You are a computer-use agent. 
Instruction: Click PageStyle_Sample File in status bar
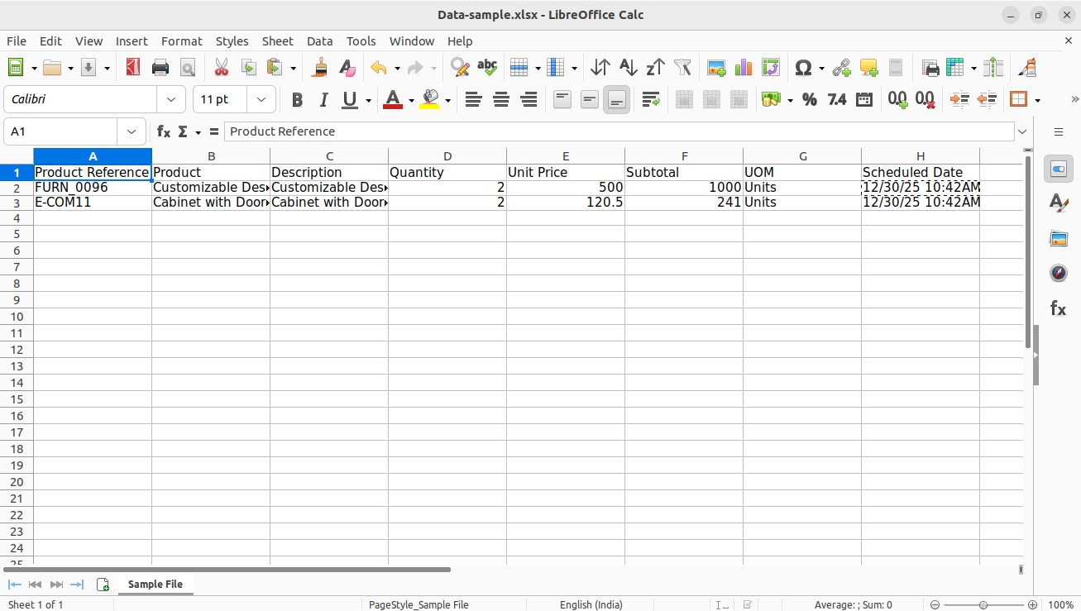tap(419, 604)
